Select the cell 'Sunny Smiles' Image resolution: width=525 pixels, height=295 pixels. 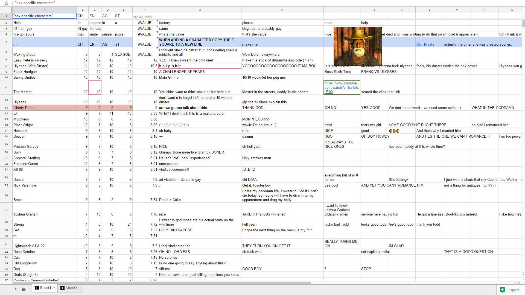pyautogui.click(x=45, y=78)
